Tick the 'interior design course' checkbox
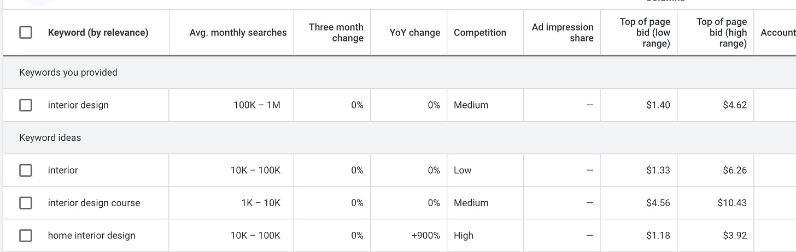The image size is (796, 252). [x=26, y=203]
